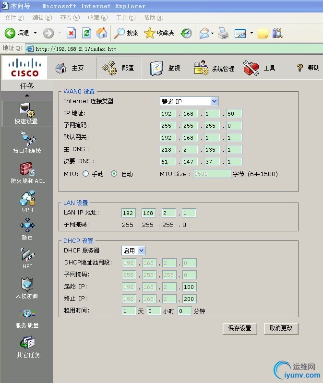This screenshot has height=383, width=323.
Task: Open the 收藏夹 favorites star
Action: pyautogui.click(x=150, y=33)
